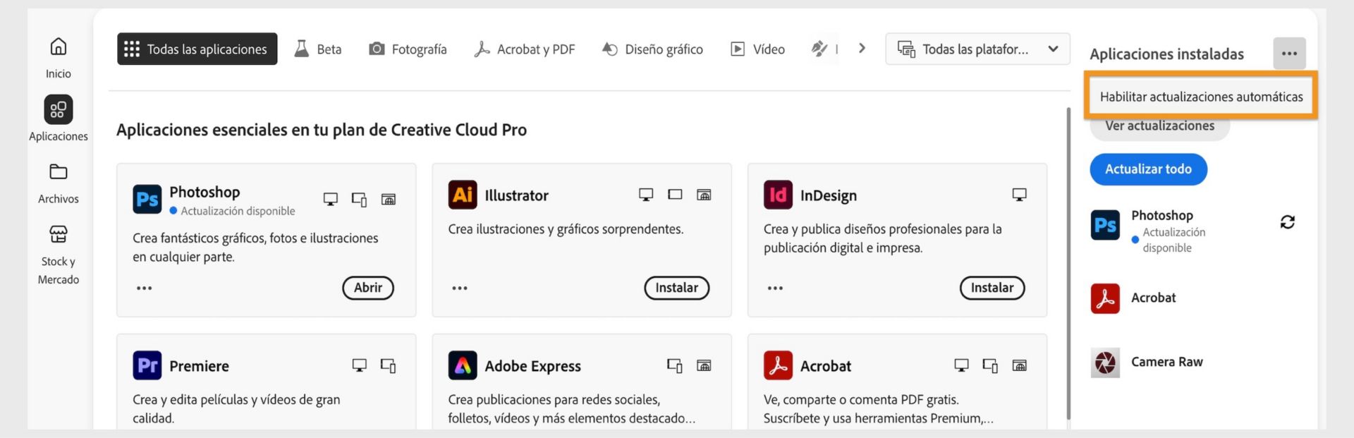Choose Habilitar actualizaciones automáticas
Viewport: 1354px width, 438px height.
pyautogui.click(x=1201, y=97)
